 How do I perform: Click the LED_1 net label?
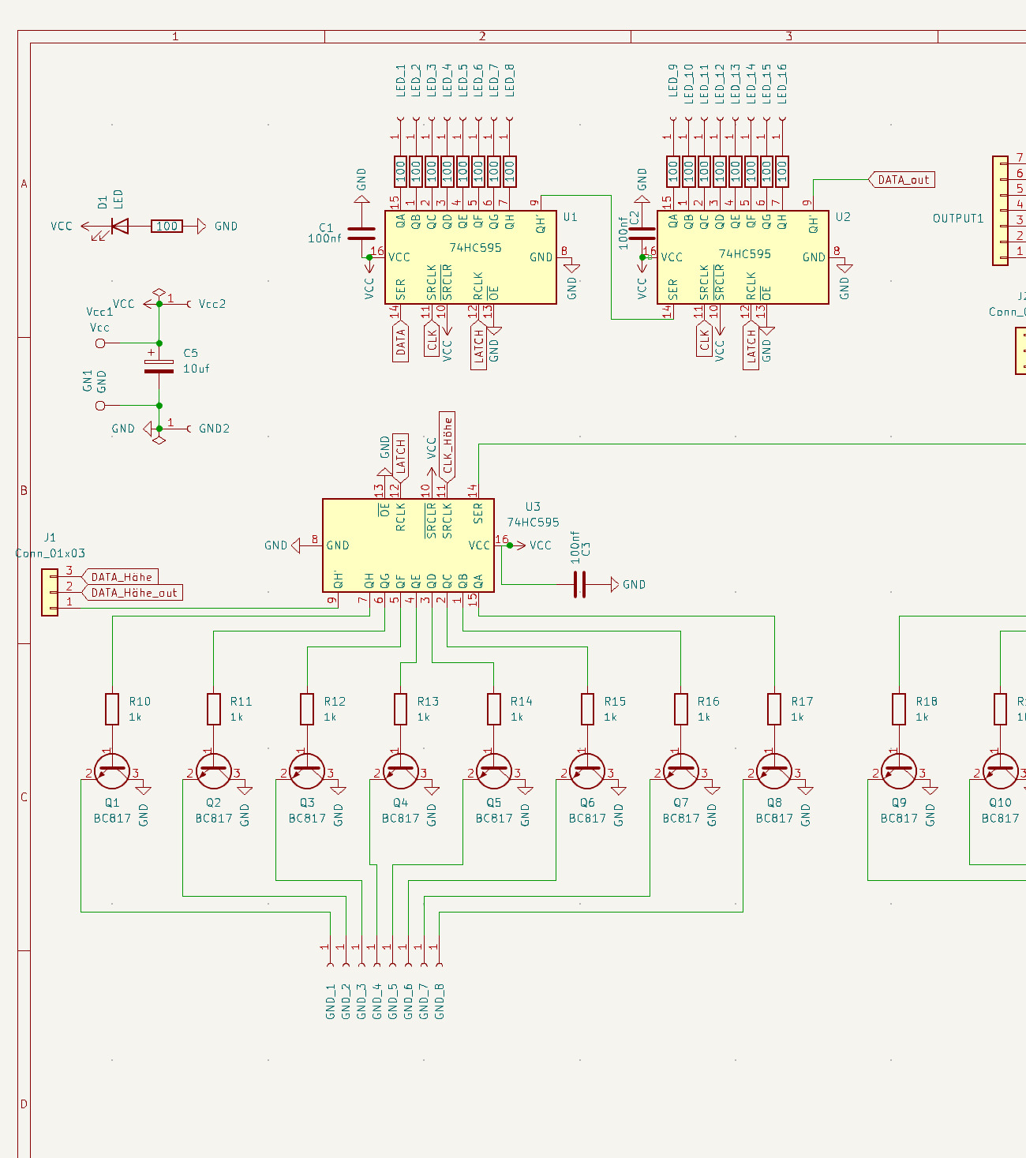(401, 81)
